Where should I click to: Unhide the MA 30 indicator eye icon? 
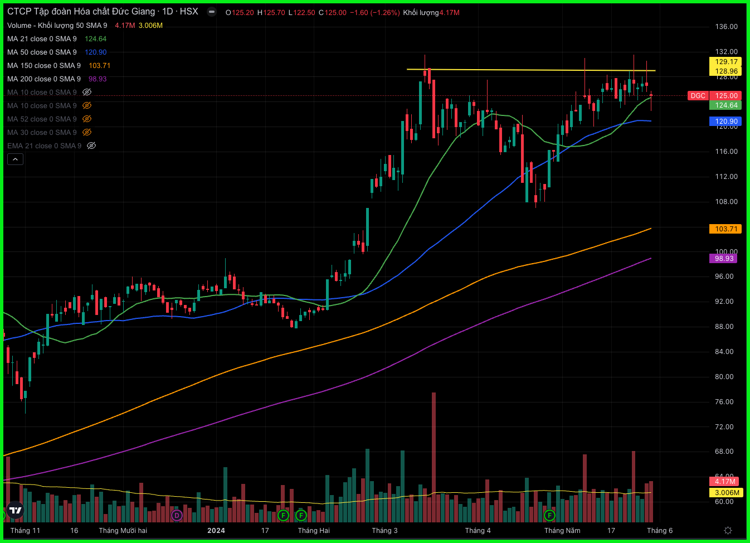87,132
